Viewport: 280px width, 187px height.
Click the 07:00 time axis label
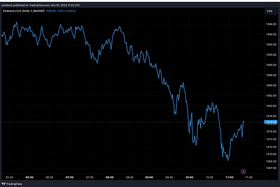tap(70, 177)
